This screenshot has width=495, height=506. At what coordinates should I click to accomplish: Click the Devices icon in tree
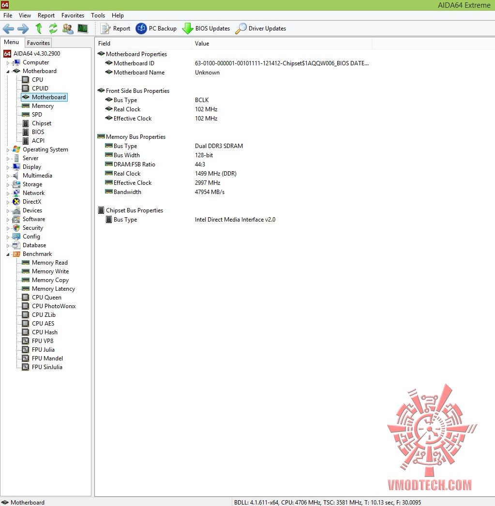point(16,210)
